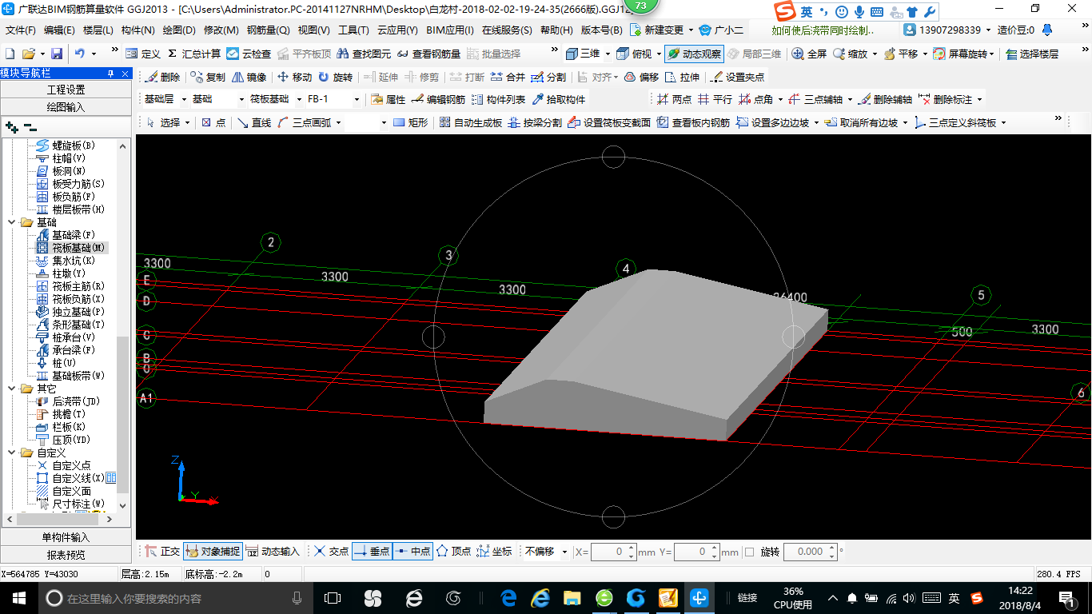Image resolution: width=1092 pixels, height=614 pixels.
Task: Check the 旋转 rotation checkbox
Action: click(749, 552)
